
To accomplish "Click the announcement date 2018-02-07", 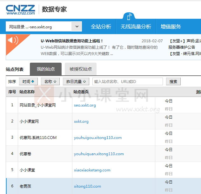I will [152, 41].
